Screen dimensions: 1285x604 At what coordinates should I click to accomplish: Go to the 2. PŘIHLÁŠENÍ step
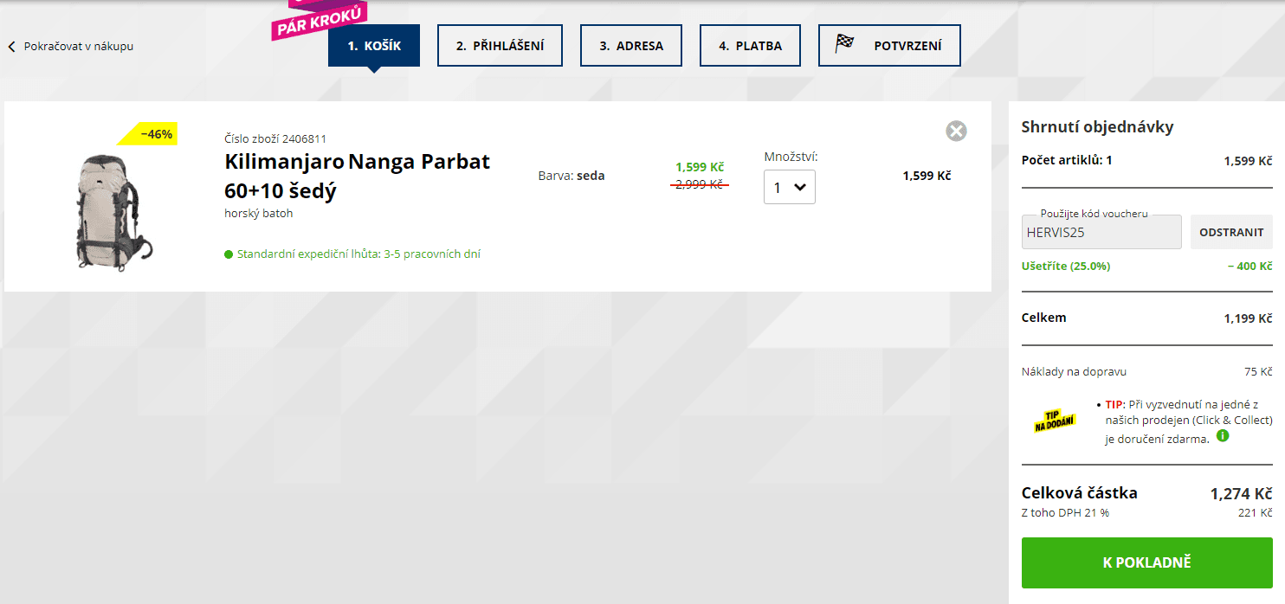point(500,46)
